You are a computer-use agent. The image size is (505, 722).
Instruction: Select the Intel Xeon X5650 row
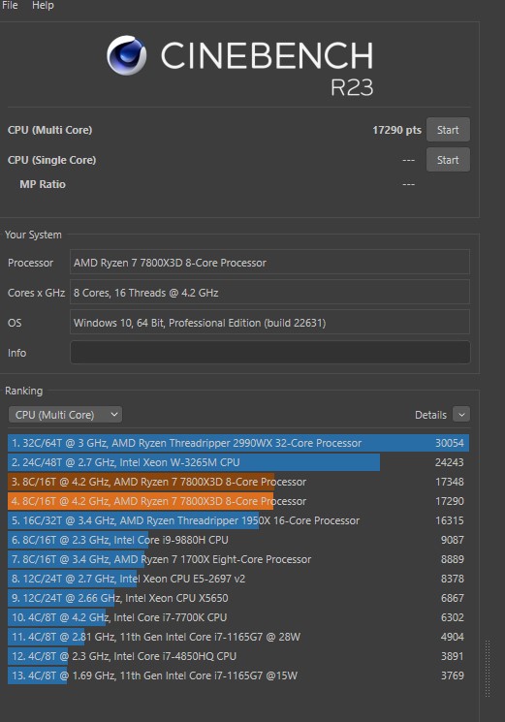point(238,598)
